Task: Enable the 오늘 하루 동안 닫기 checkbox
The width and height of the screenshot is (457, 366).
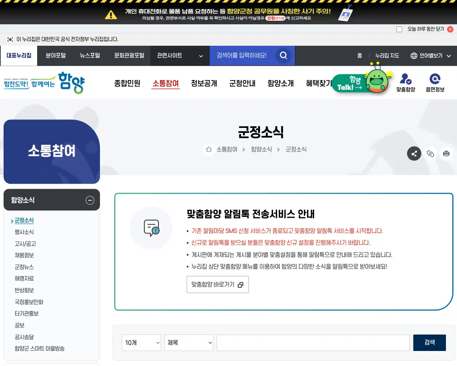Action: [399, 29]
